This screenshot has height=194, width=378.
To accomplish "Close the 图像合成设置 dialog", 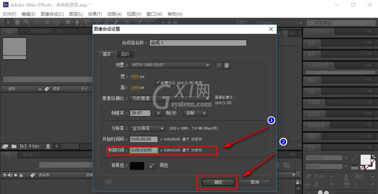I will (x=271, y=29).
